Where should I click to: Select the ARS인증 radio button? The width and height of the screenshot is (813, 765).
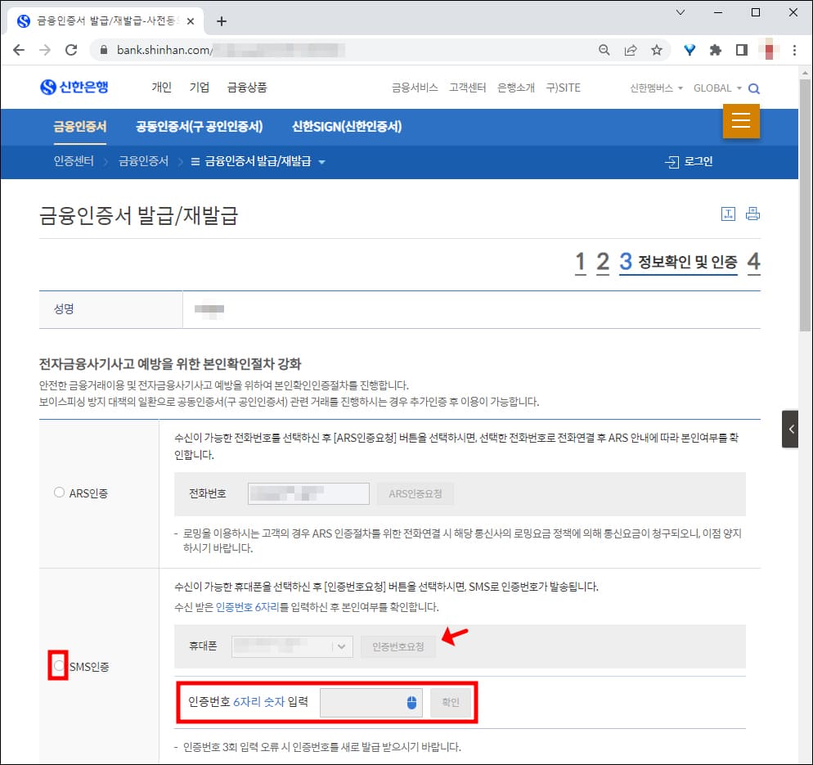coord(58,492)
